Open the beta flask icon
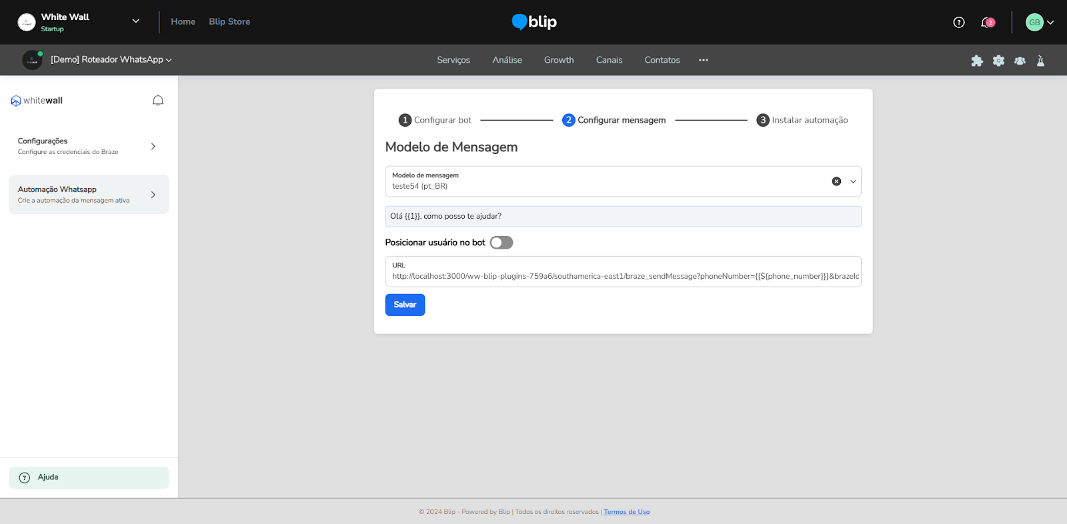 (x=1040, y=61)
